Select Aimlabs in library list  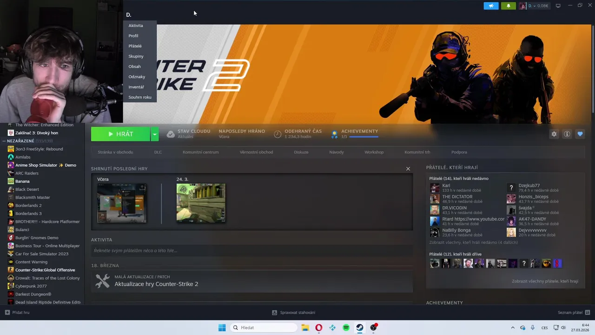tap(23, 157)
